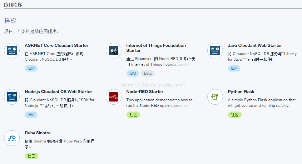Click IBM tag under Internet of Things Starter
This screenshot has width=302, height=164.
point(132,73)
